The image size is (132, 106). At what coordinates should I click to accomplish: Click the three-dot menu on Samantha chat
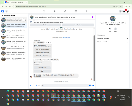24,20
